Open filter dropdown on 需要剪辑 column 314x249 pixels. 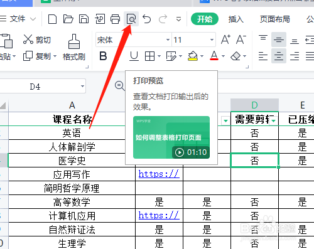pyautogui.click(x=273, y=121)
